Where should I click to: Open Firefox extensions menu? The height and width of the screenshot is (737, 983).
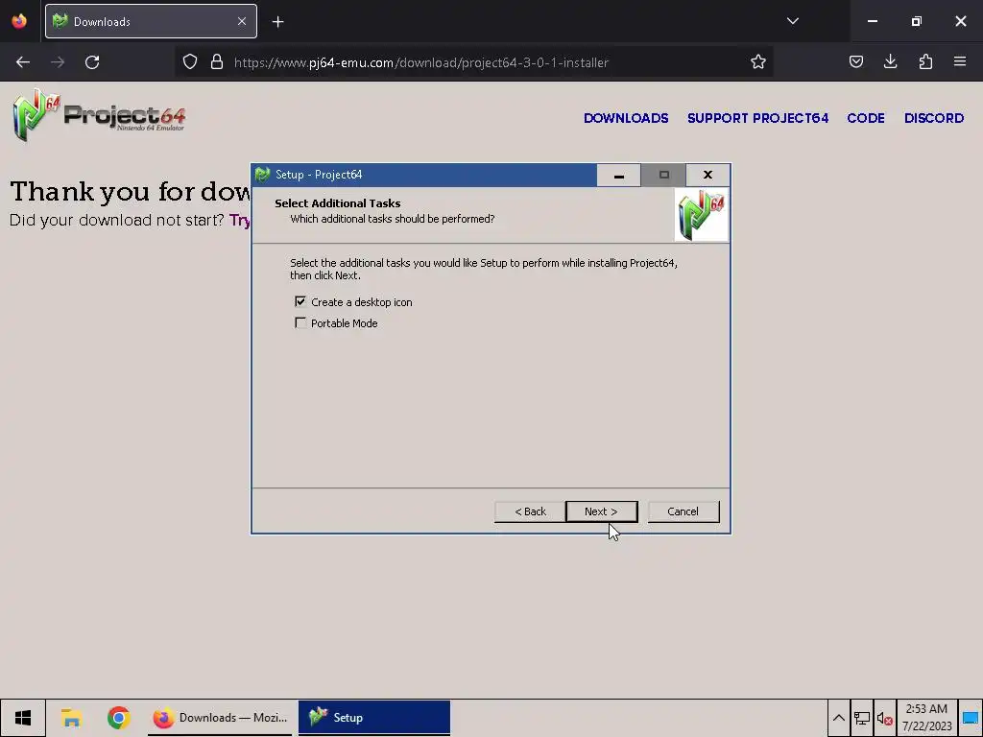click(x=925, y=62)
